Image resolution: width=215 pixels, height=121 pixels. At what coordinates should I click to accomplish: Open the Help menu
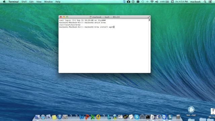click(58, 2)
